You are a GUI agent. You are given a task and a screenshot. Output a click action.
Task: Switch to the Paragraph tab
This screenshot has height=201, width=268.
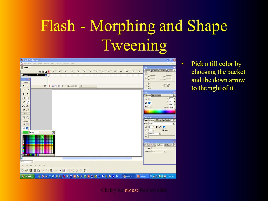158,120
